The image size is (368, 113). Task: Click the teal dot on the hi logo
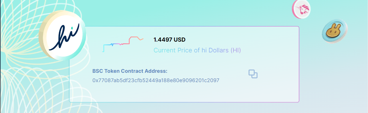coord(72,28)
